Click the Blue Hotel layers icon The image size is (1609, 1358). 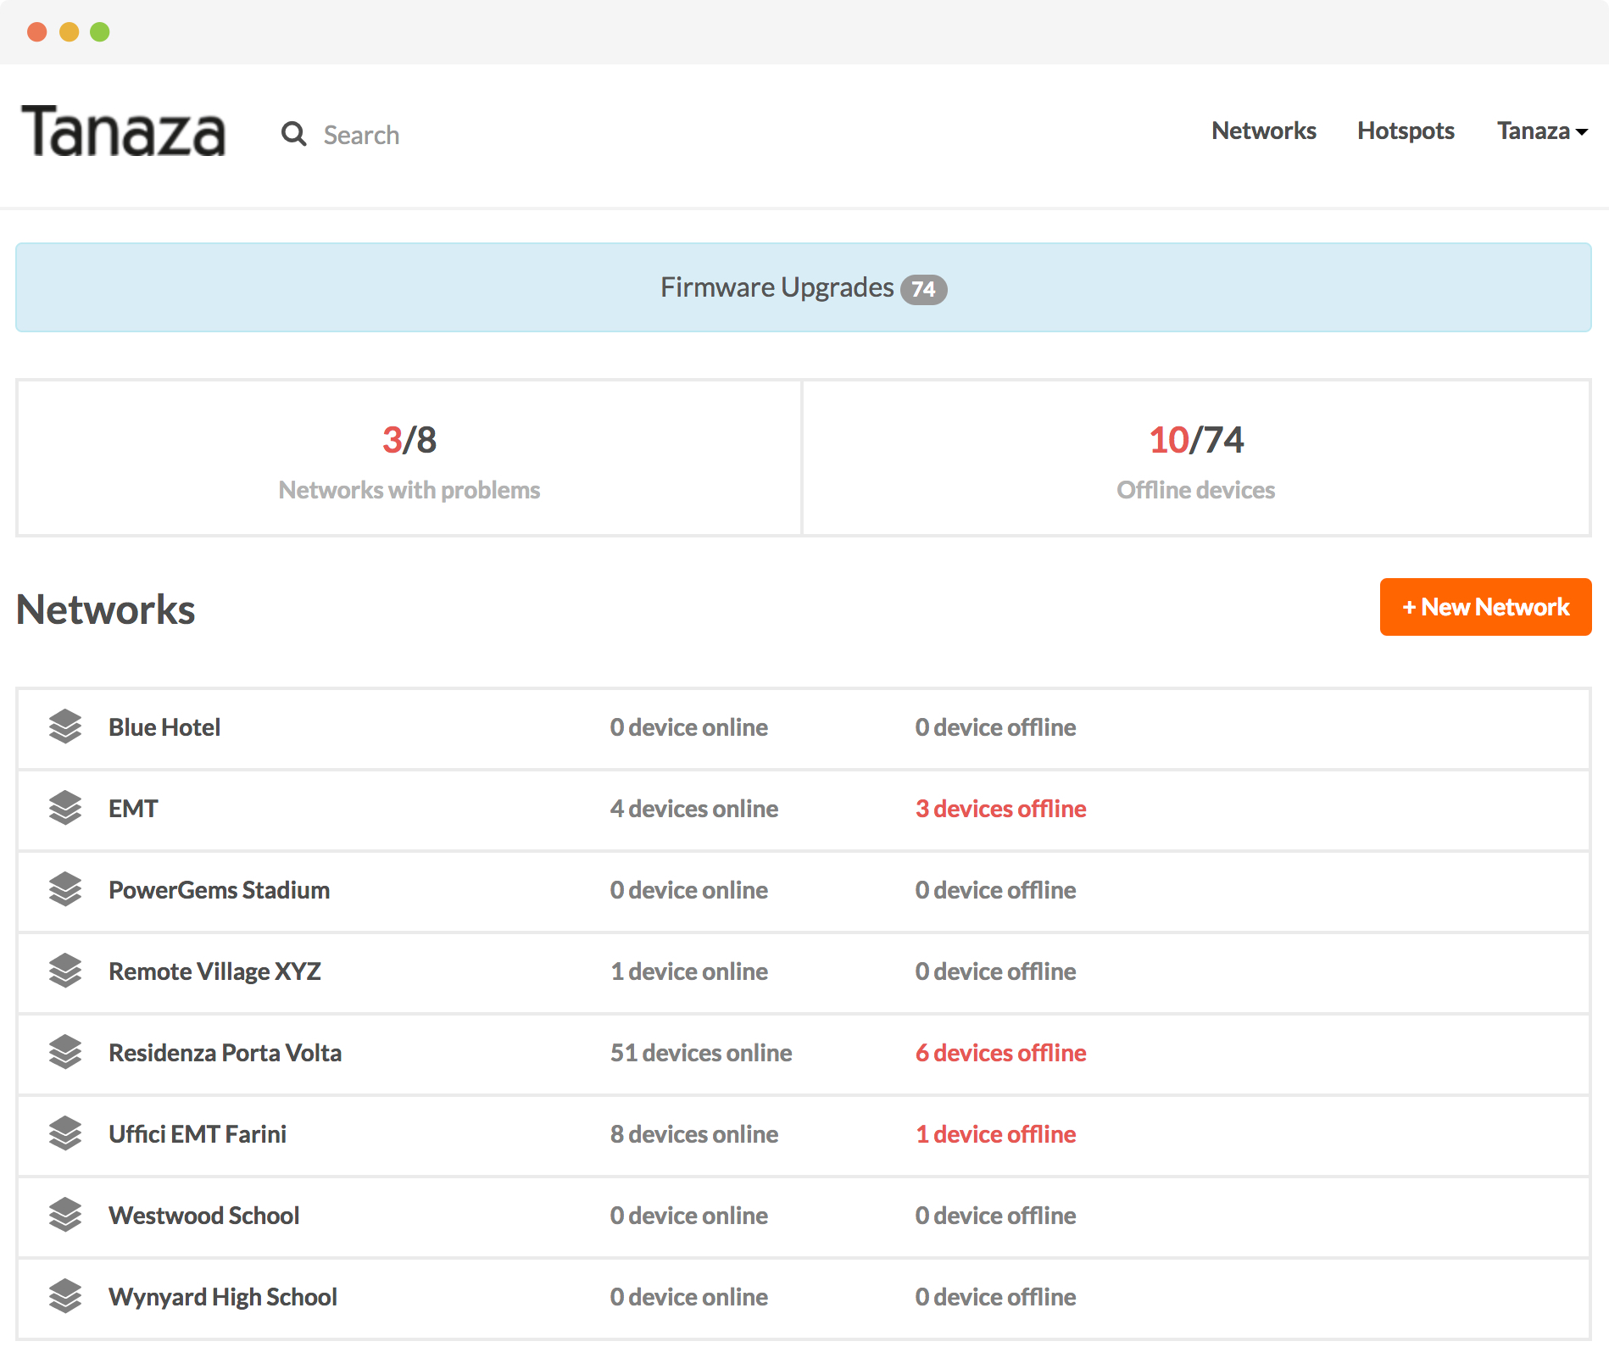coord(65,726)
